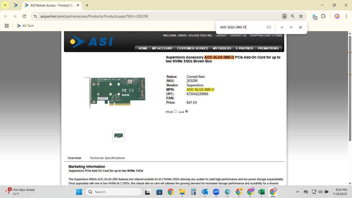The width and height of the screenshot is (352, 198).
Task: Click the find bar search text field
Action: tap(241, 27)
